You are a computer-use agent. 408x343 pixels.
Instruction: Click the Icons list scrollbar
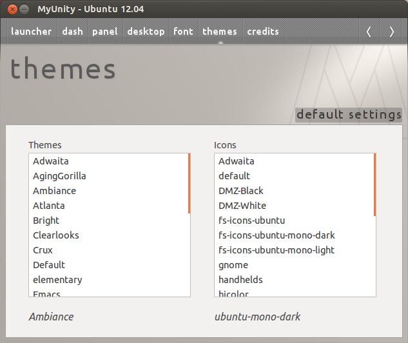click(x=374, y=184)
